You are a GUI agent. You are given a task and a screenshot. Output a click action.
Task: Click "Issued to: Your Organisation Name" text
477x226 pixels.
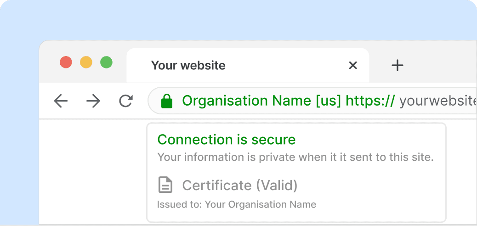pyautogui.click(x=237, y=204)
